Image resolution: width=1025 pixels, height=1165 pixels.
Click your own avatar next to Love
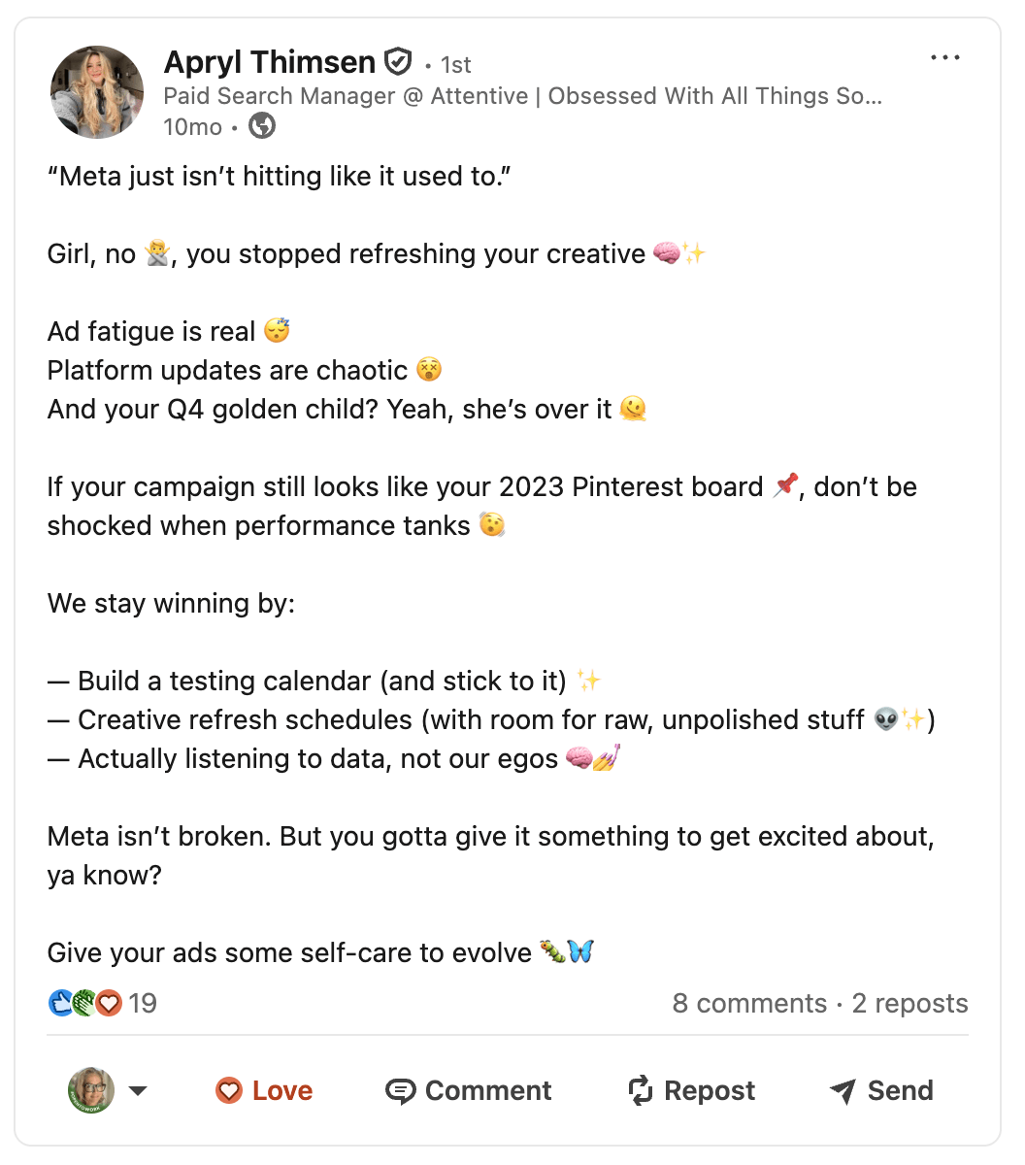[91, 1091]
